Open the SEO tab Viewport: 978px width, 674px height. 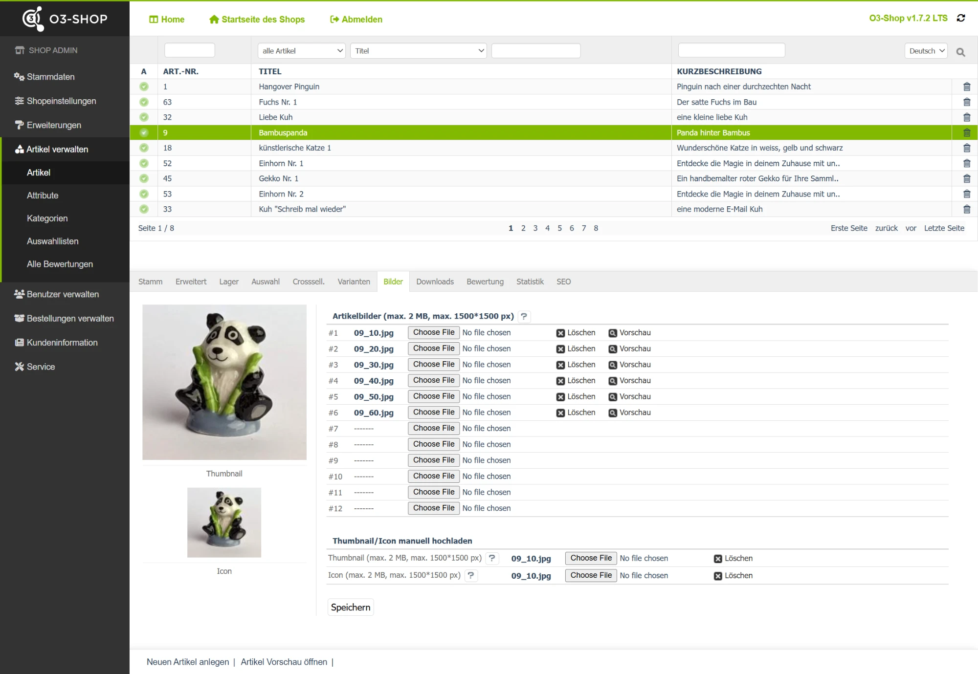click(564, 282)
